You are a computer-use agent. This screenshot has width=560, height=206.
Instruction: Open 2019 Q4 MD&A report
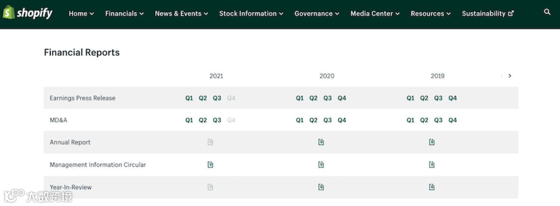coord(453,120)
